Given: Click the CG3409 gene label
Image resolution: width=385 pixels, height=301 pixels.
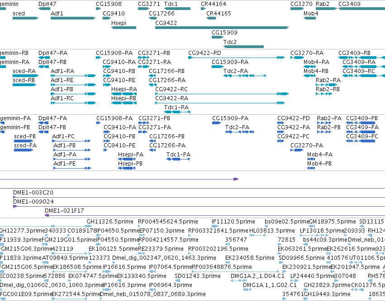Looking at the screenshot, I should pos(349,4).
